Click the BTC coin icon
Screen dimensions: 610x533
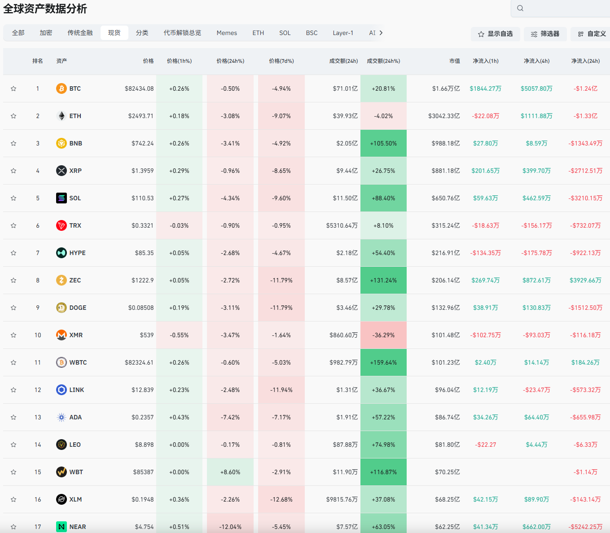pos(61,88)
